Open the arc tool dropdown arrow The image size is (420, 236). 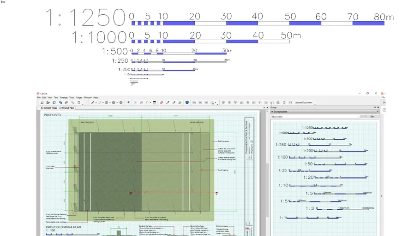(x=102, y=103)
